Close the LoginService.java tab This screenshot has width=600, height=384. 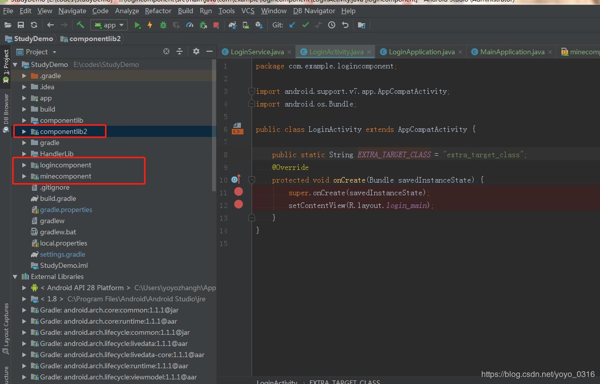pos(289,52)
